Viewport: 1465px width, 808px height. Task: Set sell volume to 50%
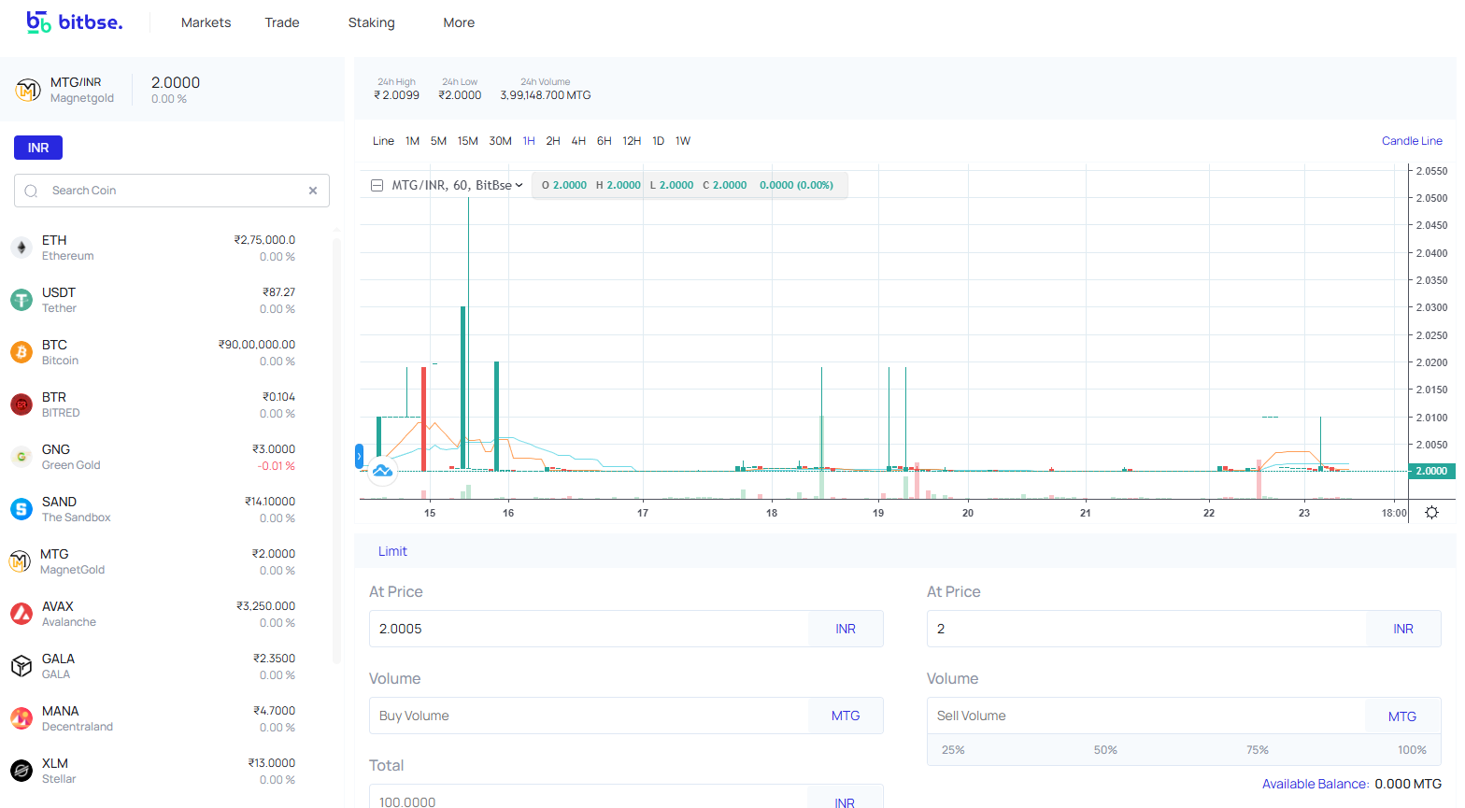pos(1105,750)
